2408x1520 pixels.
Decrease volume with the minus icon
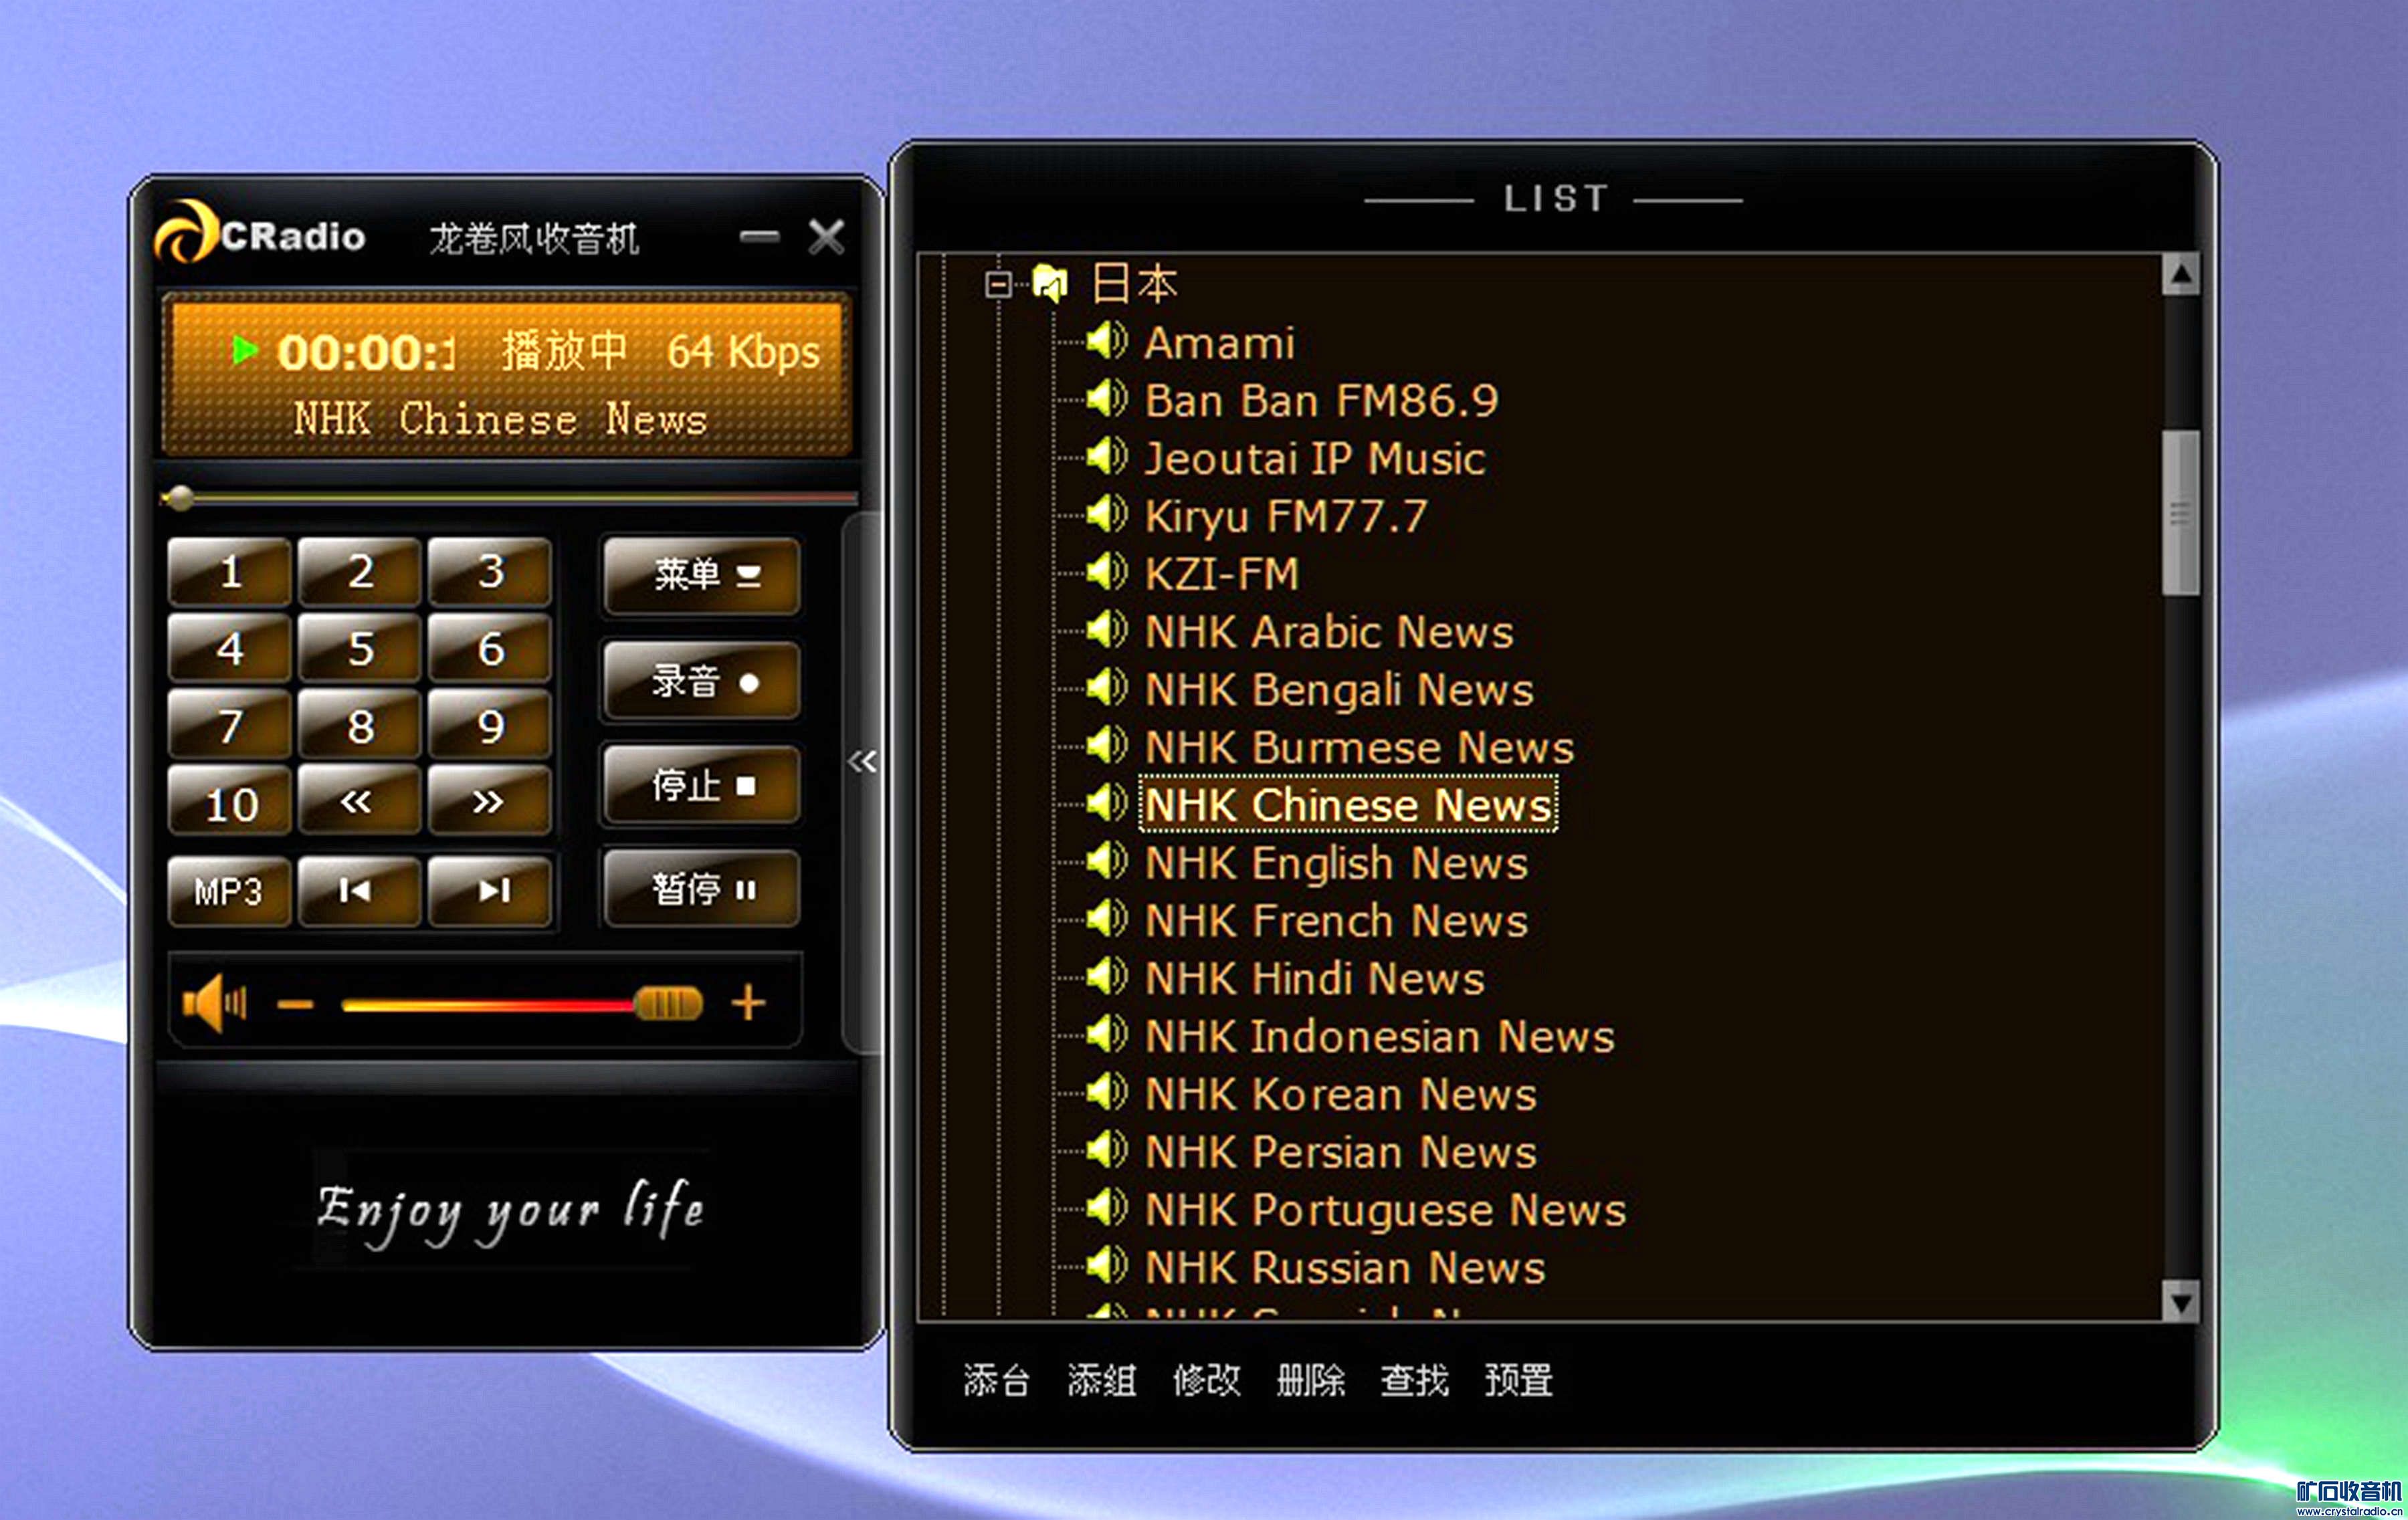coord(295,1004)
